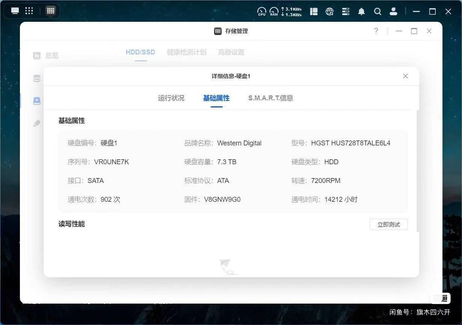The image size is (462, 325).
Task: Open the background tasks icon in taskbar
Action: coord(346,11)
